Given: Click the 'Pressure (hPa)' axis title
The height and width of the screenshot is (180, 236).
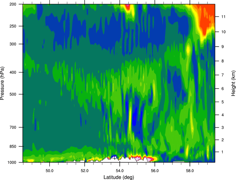Looking at the screenshot, I should (x=2, y=83).
